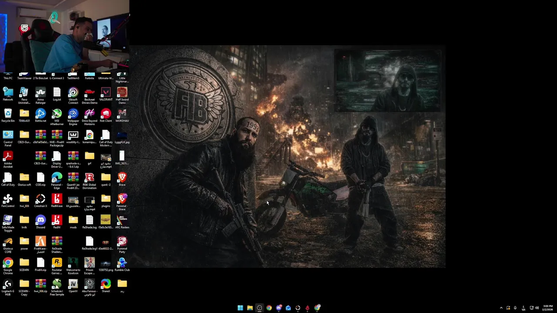557x313 pixels.
Task: Select NVE - FiveM Package.zip archive
Action: (x=57, y=138)
